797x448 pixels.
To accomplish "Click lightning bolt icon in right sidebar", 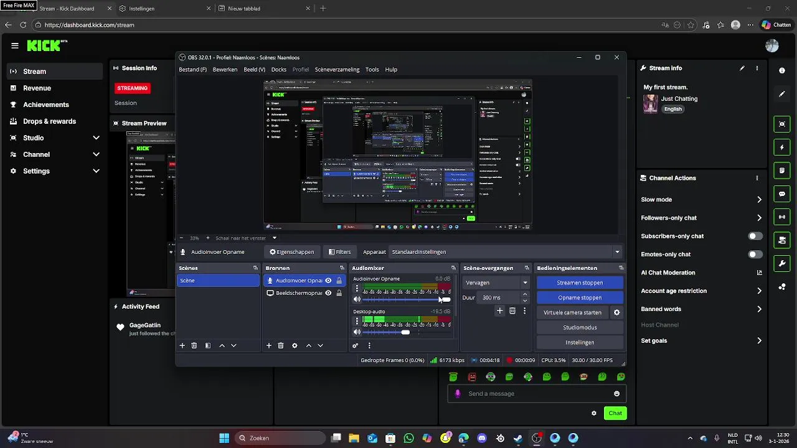I will [782, 147].
